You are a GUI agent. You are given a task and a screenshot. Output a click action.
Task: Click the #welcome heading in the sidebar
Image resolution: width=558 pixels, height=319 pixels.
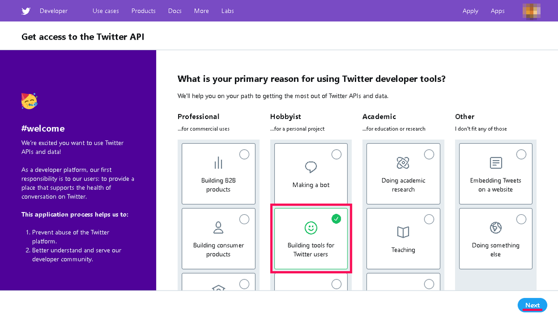point(43,128)
